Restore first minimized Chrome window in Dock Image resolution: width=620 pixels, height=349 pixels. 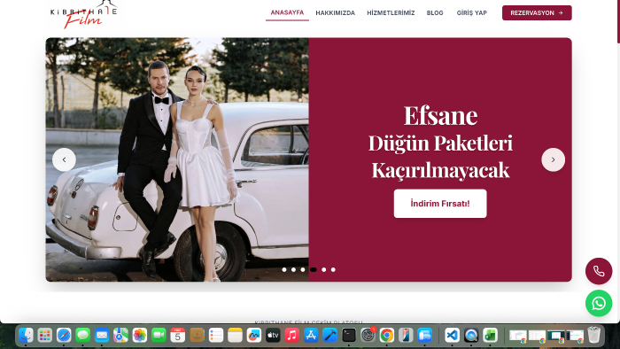pos(517,336)
